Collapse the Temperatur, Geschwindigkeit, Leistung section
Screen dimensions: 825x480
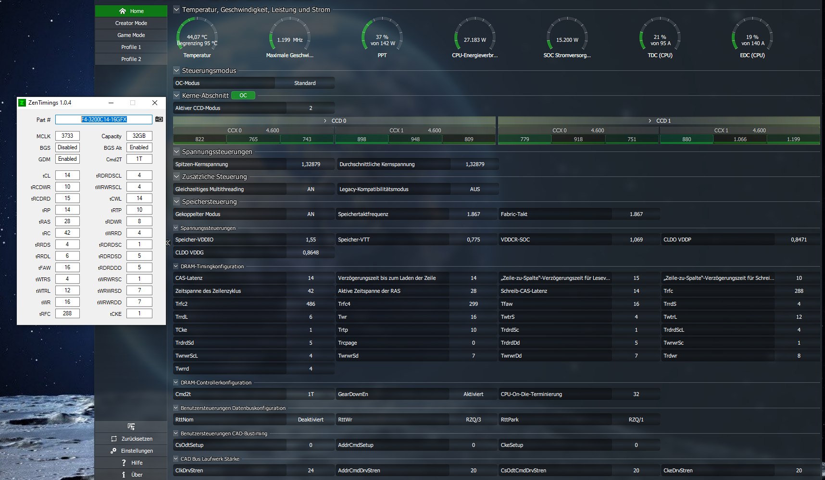pos(176,9)
